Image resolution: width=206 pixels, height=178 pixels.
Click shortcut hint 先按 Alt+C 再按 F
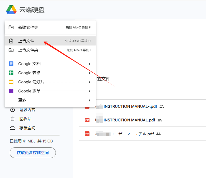(78, 27)
